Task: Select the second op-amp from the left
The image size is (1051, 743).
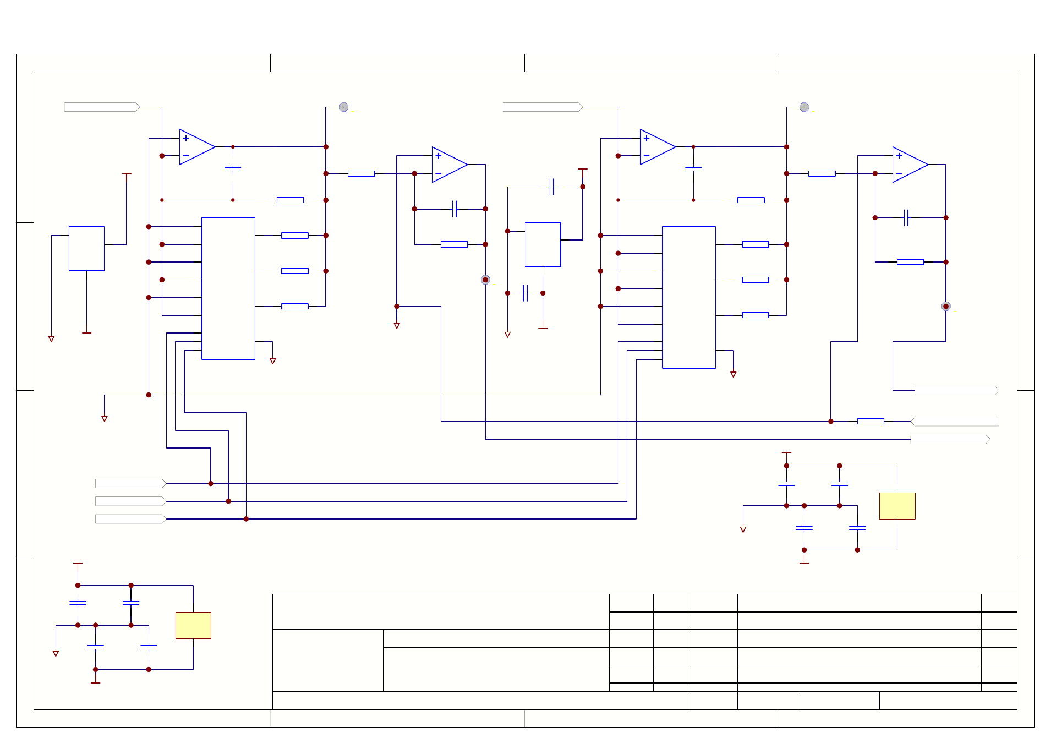Action: [x=450, y=165]
